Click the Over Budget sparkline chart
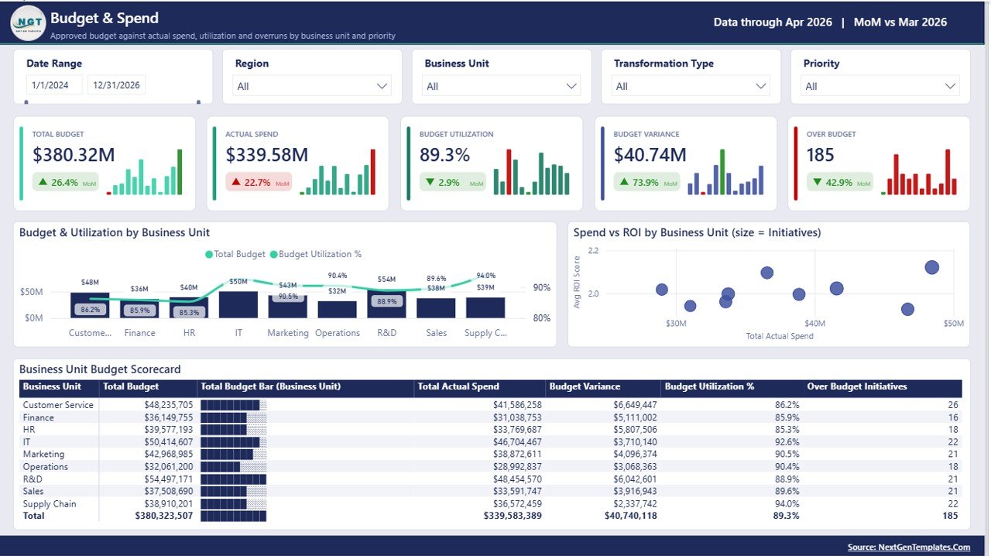991x556 pixels. click(x=919, y=172)
